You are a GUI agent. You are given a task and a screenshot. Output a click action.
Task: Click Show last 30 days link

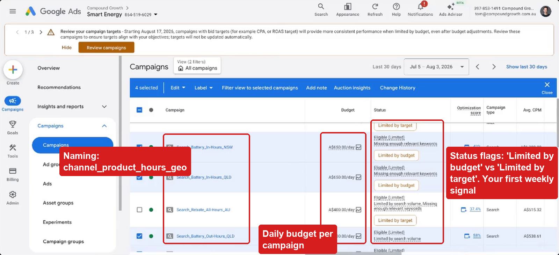click(527, 67)
